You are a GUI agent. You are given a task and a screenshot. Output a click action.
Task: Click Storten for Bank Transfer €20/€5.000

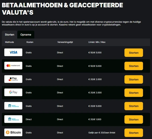pos(134,106)
